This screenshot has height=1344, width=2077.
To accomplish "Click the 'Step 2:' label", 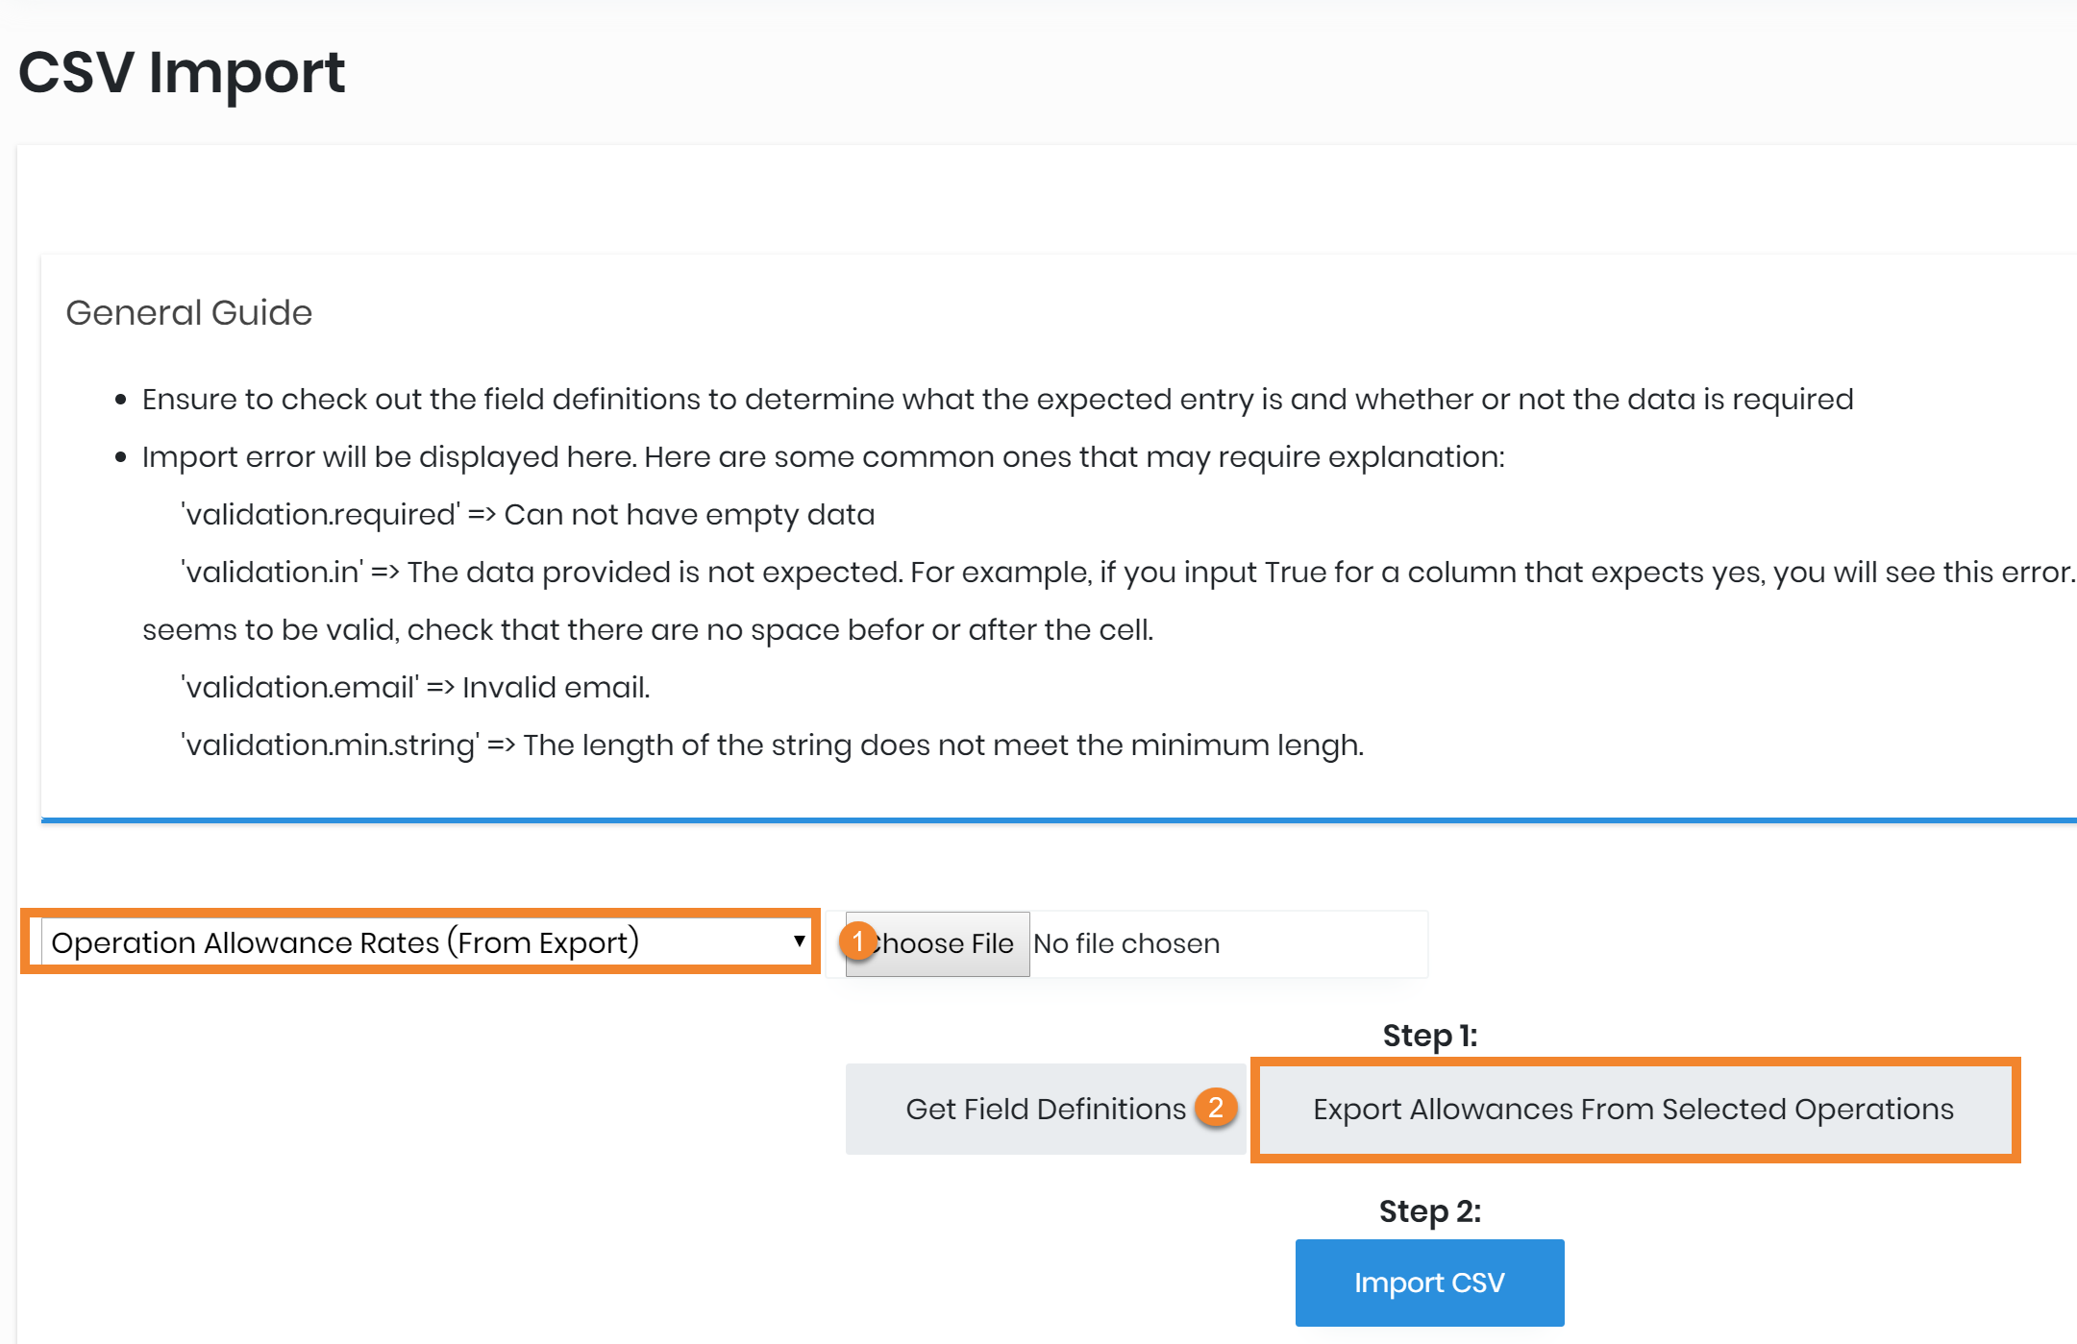I will click(x=1429, y=1211).
